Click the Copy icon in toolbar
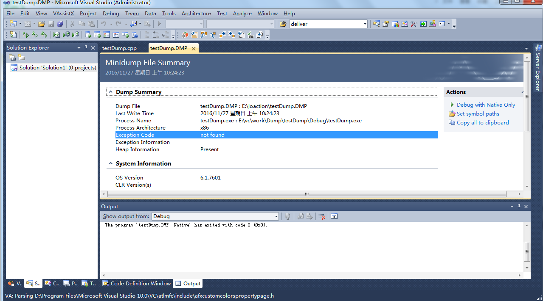543x301 pixels. click(82, 24)
